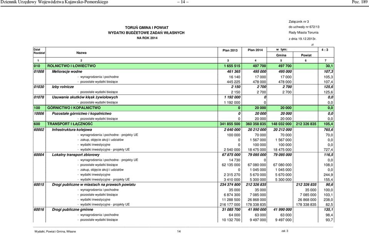Click value '11 288 500'
This screenshot has height=234, width=369.
coord(232,200)
